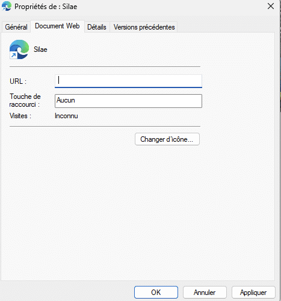Close the Propriétés de Silae dialog

271,6
